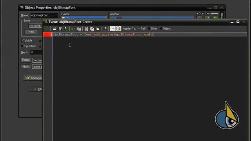Click the copy icon in the toolbar
This screenshot has width=251, height=141.
[92, 29]
